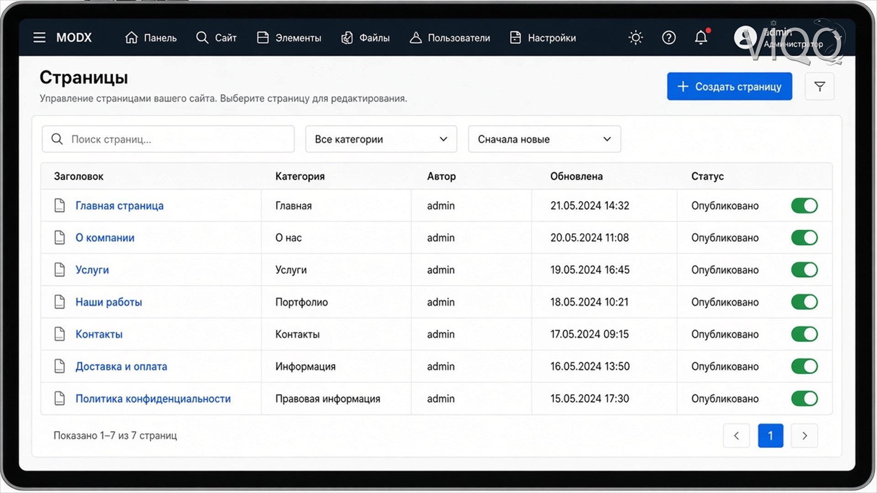Click the page icon beside О компании

pyautogui.click(x=59, y=237)
